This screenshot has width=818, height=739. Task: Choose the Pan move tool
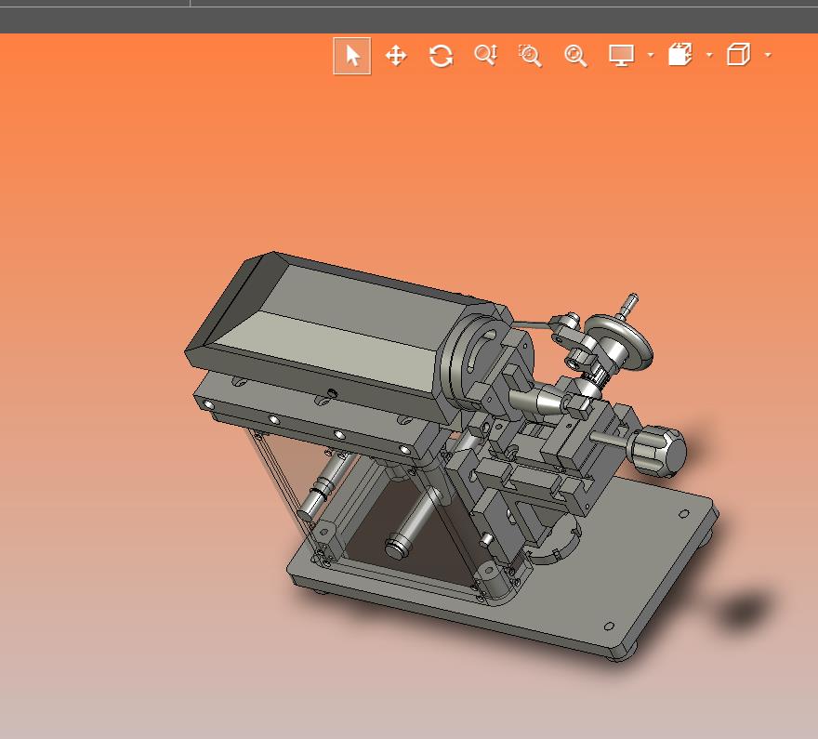(x=396, y=56)
